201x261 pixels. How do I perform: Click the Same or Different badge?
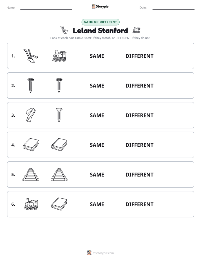tap(100, 22)
